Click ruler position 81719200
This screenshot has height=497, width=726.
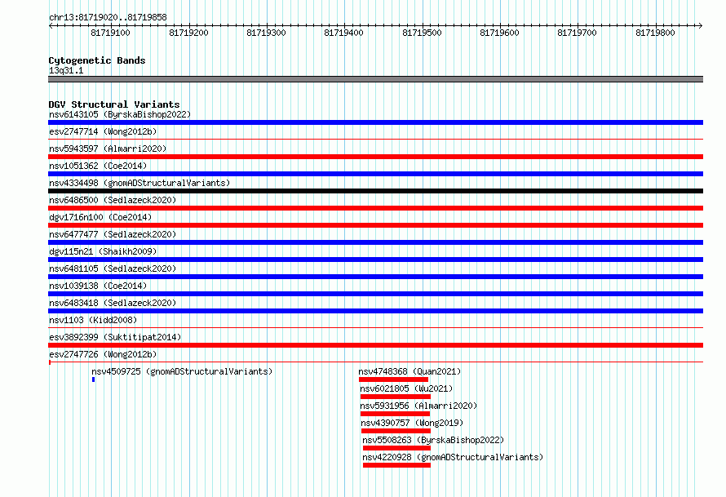tap(188, 33)
